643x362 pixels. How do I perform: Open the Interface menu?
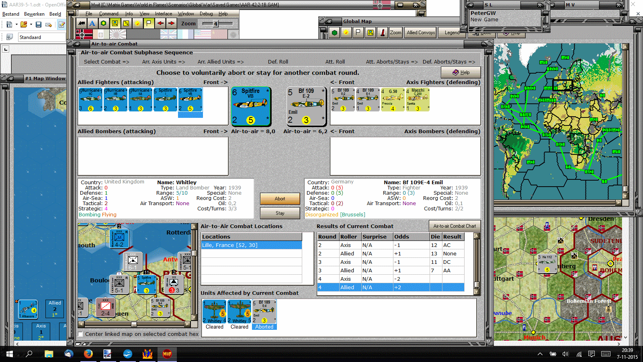tap(164, 14)
